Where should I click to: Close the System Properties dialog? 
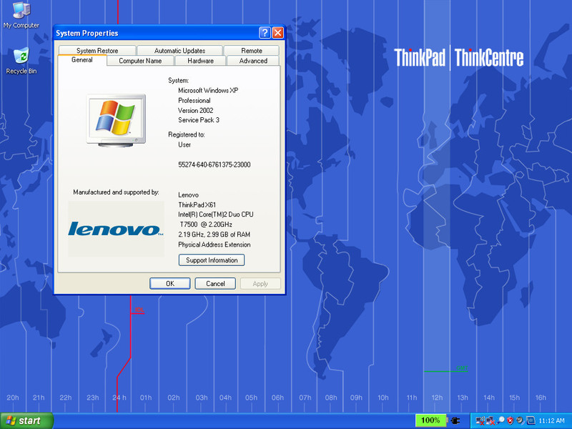click(x=278, y=33)
